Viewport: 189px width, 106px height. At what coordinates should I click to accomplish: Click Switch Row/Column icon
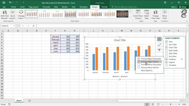[x=138, y=14]
